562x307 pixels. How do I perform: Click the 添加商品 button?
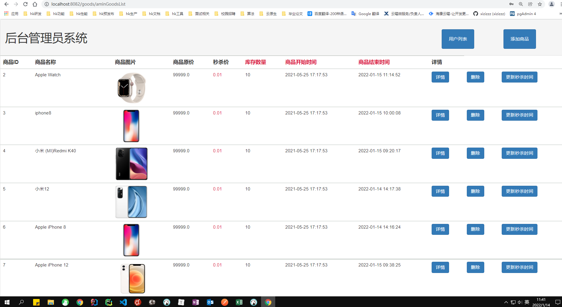click(519, 39)
